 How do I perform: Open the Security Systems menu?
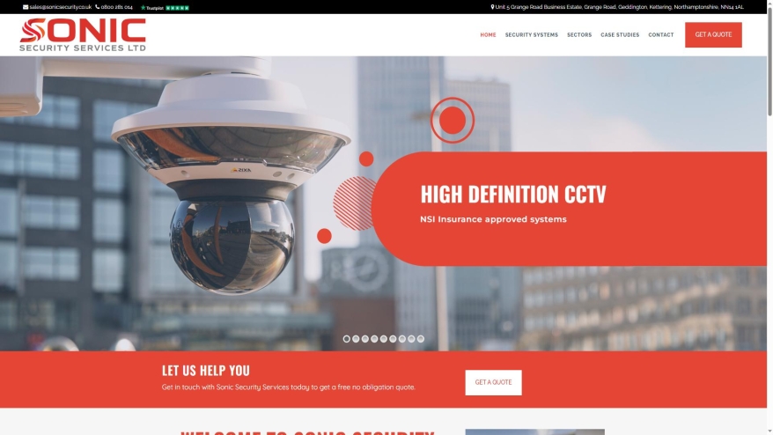click(532, 35)
